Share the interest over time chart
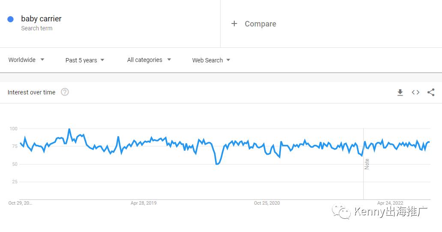 coord(431,92)
